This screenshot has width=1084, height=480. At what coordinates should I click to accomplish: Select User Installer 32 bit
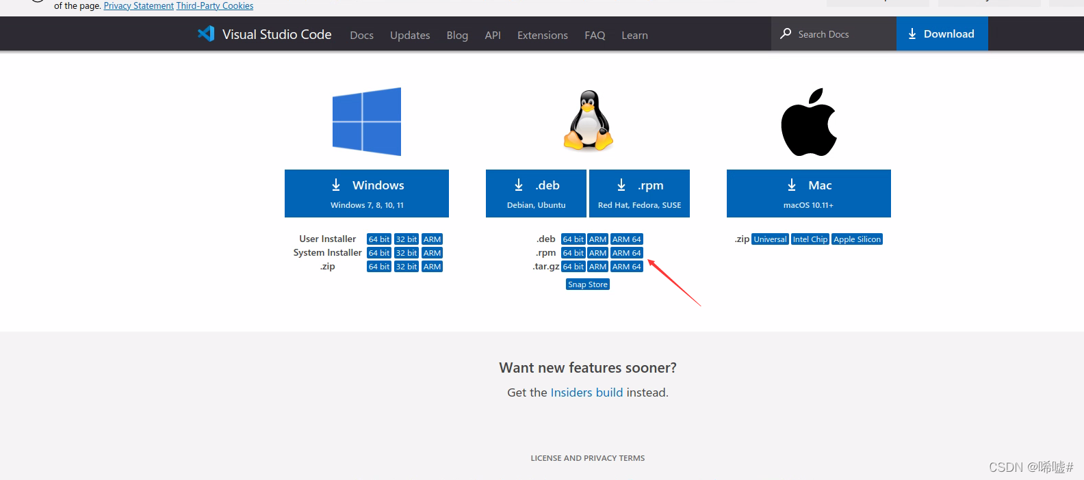coord(406,239)
